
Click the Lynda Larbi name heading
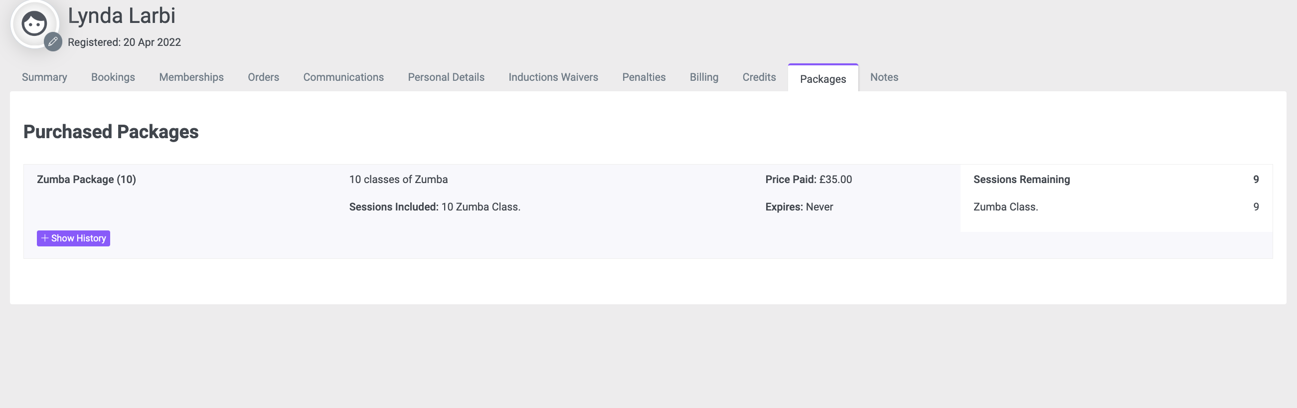point(121,16)
